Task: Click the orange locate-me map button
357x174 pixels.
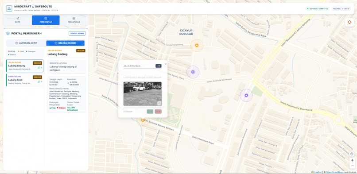Action: [x=349, y=22]
